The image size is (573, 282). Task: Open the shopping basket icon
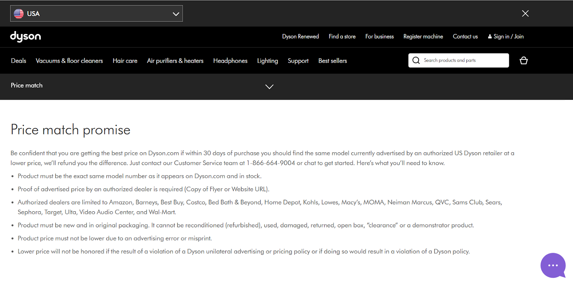point(524,60)
